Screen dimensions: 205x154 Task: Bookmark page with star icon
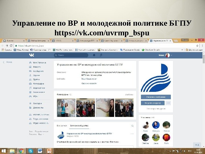(x=197, y=46)
